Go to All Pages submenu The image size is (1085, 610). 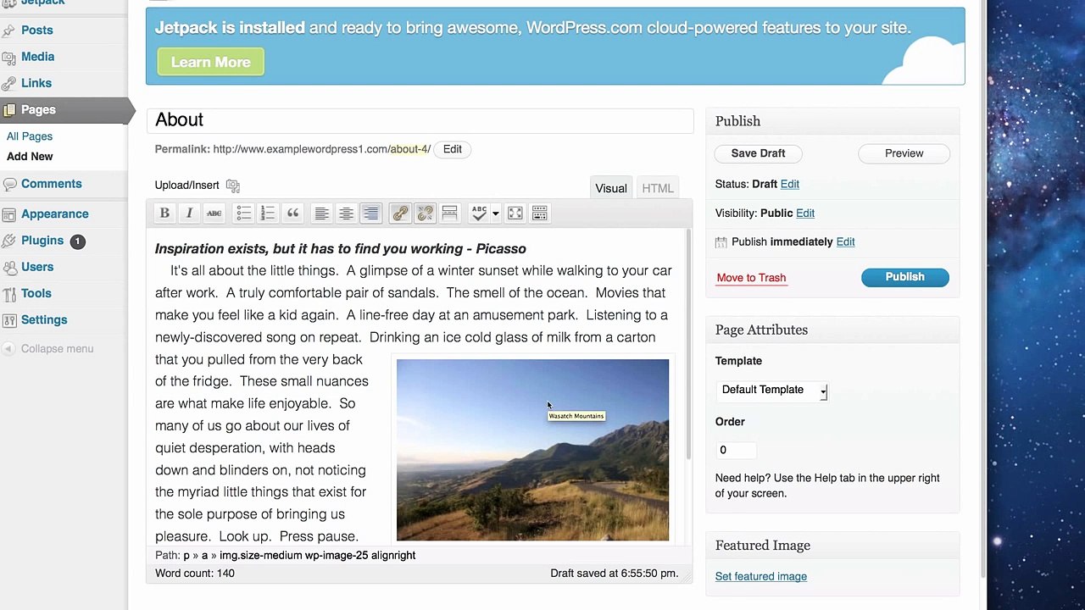(x=30, y=136)
